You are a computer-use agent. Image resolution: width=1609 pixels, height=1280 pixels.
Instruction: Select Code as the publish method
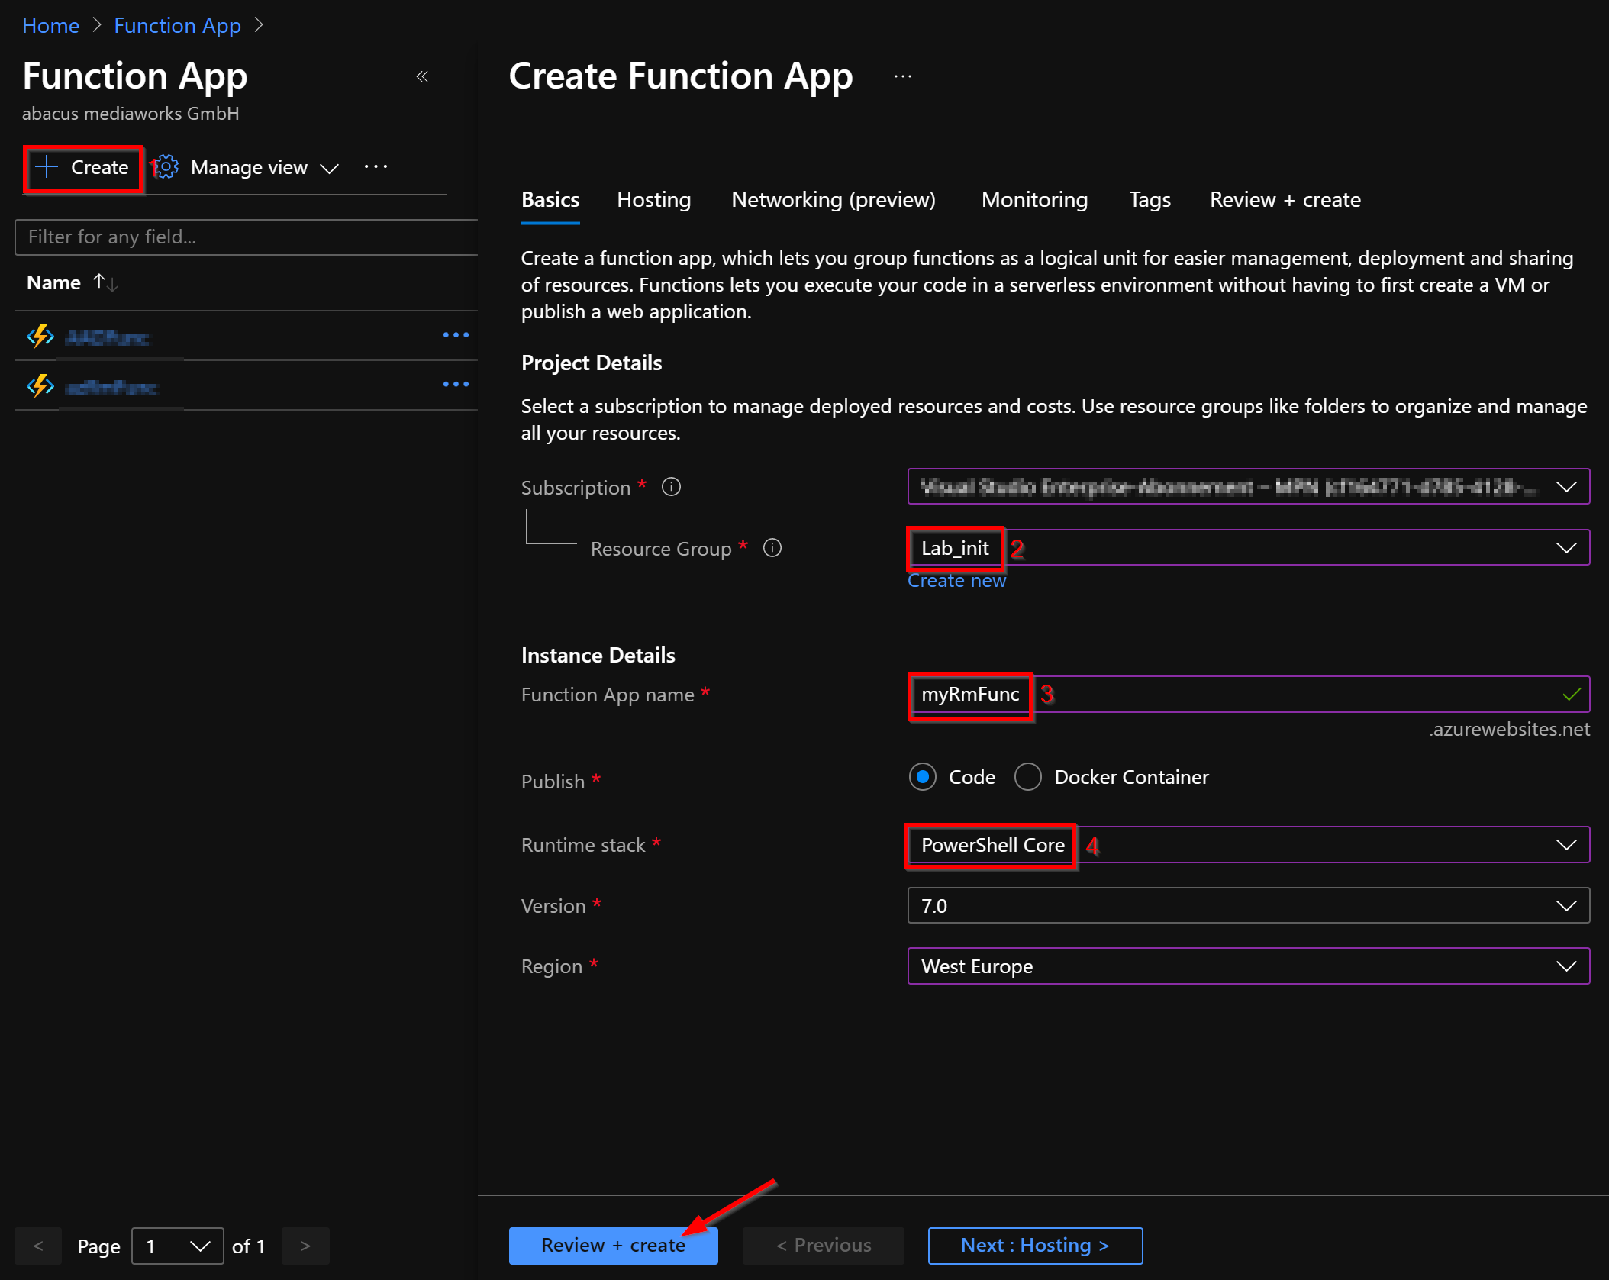click(x=923, y=776)
